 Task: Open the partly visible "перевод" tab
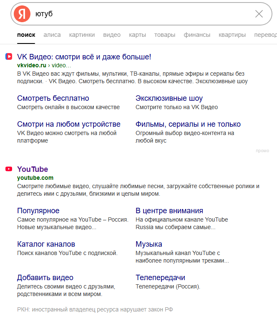tap(266, 35)
